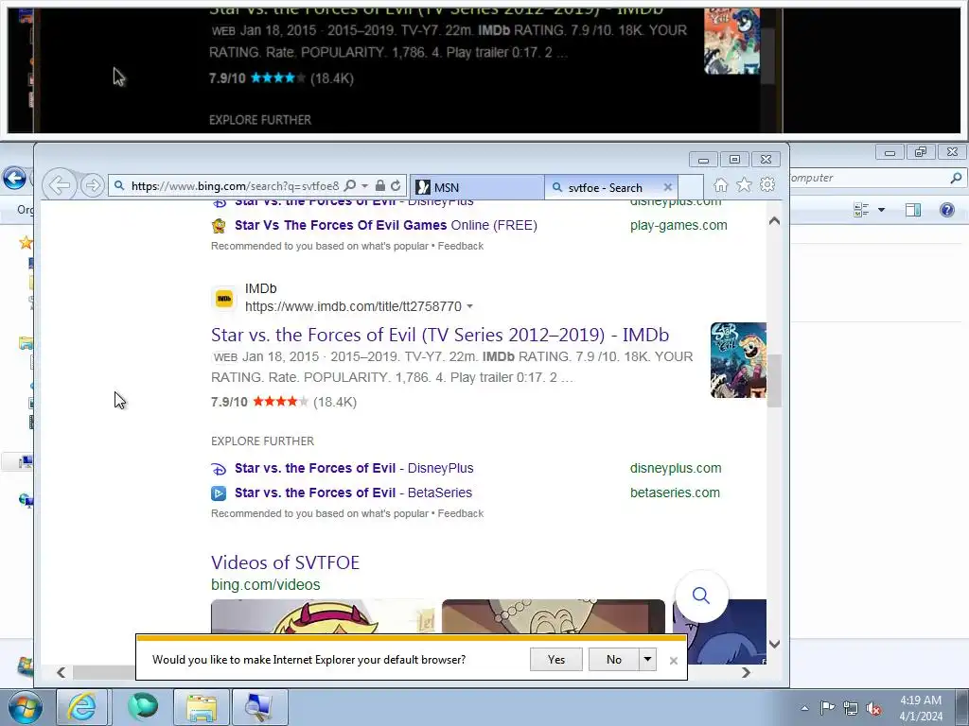Click the horizontal scrollbar right arrow
Image resolution: width=969 pixels, height=726 pixels.
click(746, 672)
